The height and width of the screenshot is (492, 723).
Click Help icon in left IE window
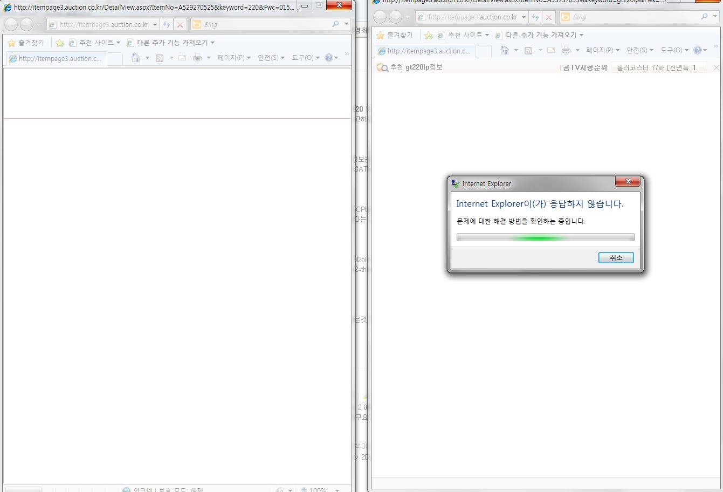point(329,58)
